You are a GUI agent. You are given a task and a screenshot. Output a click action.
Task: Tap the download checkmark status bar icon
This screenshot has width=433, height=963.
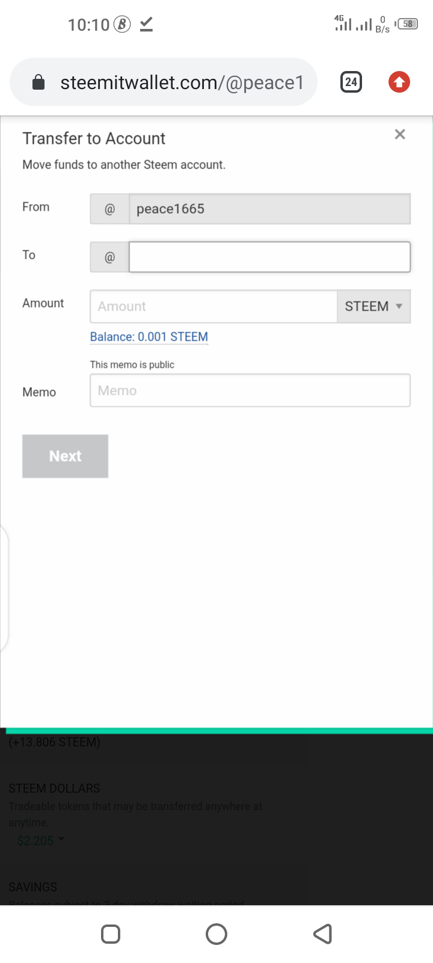pos(146,24)
